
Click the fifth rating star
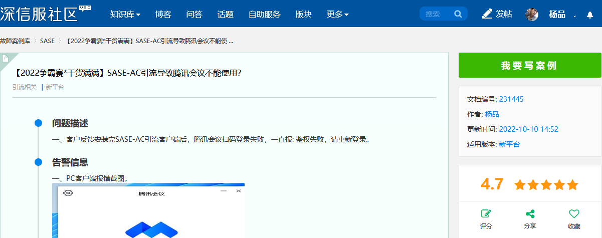pos(572,185)
